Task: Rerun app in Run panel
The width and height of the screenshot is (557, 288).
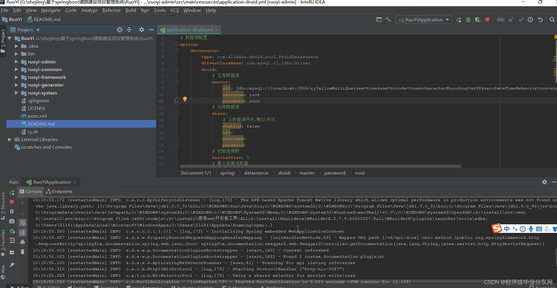Action: tap(12, 193)
